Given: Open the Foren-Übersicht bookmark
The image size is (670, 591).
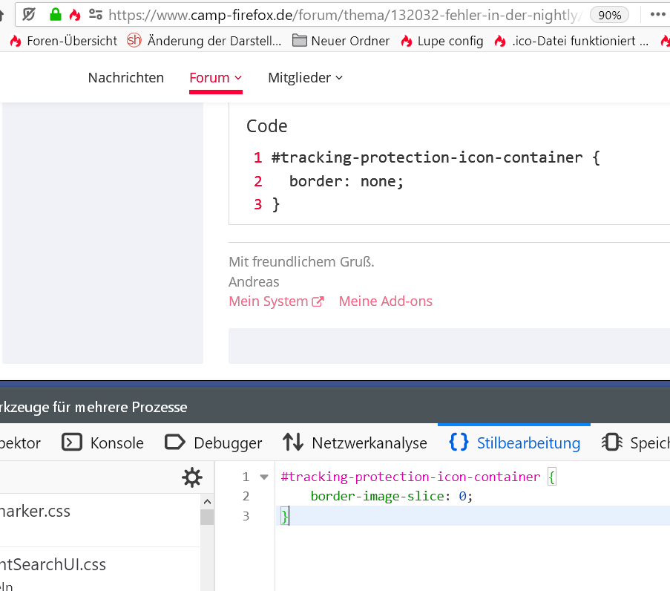Looking at the screenshot, I should (x=64, y=41).
